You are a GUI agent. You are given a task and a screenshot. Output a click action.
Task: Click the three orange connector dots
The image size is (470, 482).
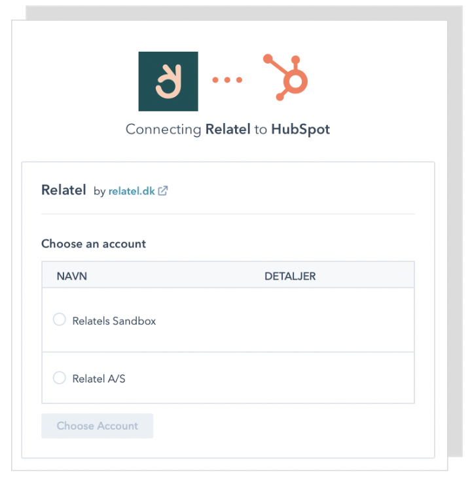pyautogui.click(x=227, y=80)
